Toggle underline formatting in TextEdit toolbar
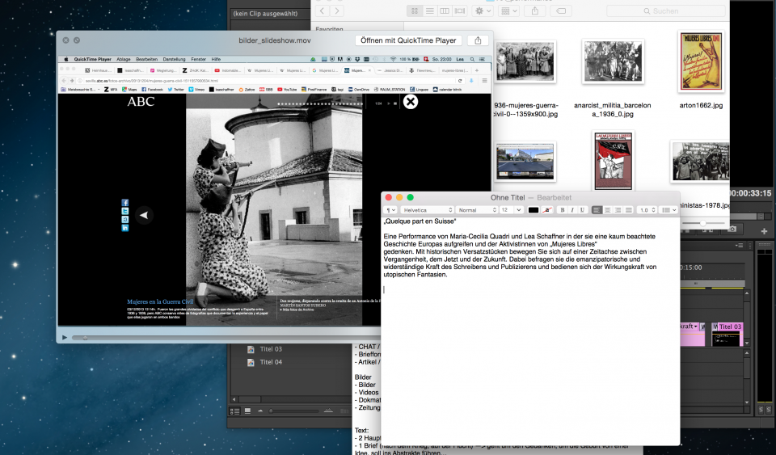The image size is (776, 455). click(582, 210)
